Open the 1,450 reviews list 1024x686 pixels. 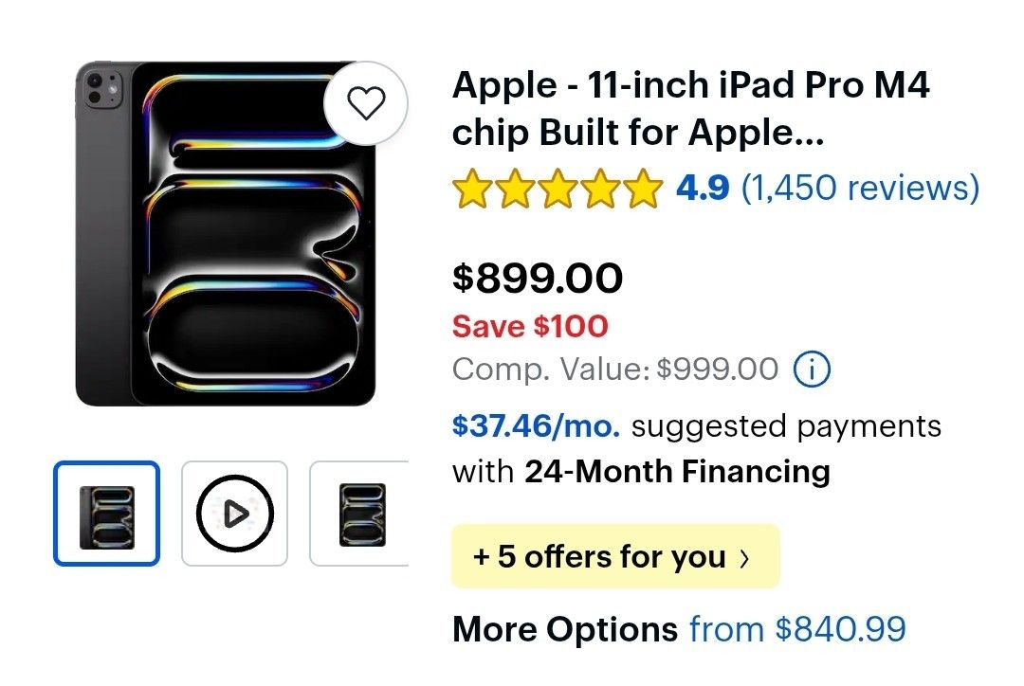[862, 188]
